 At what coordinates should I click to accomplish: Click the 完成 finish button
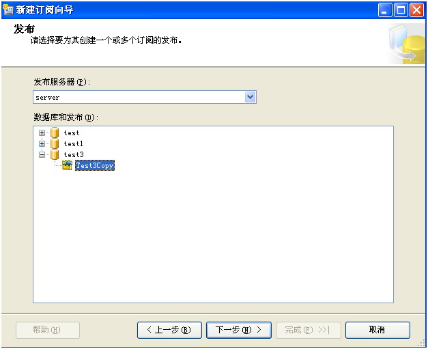point(308,330)
